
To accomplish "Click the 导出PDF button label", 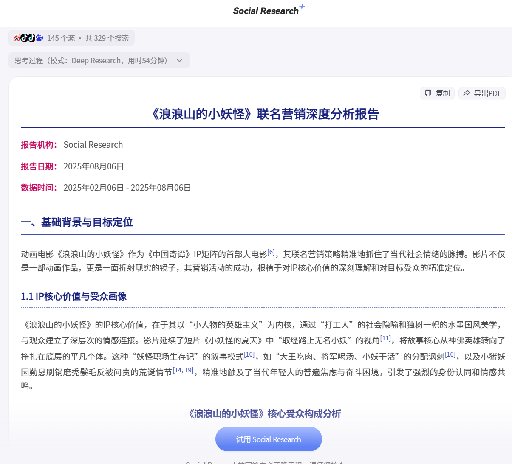I will tap(488, 93).
